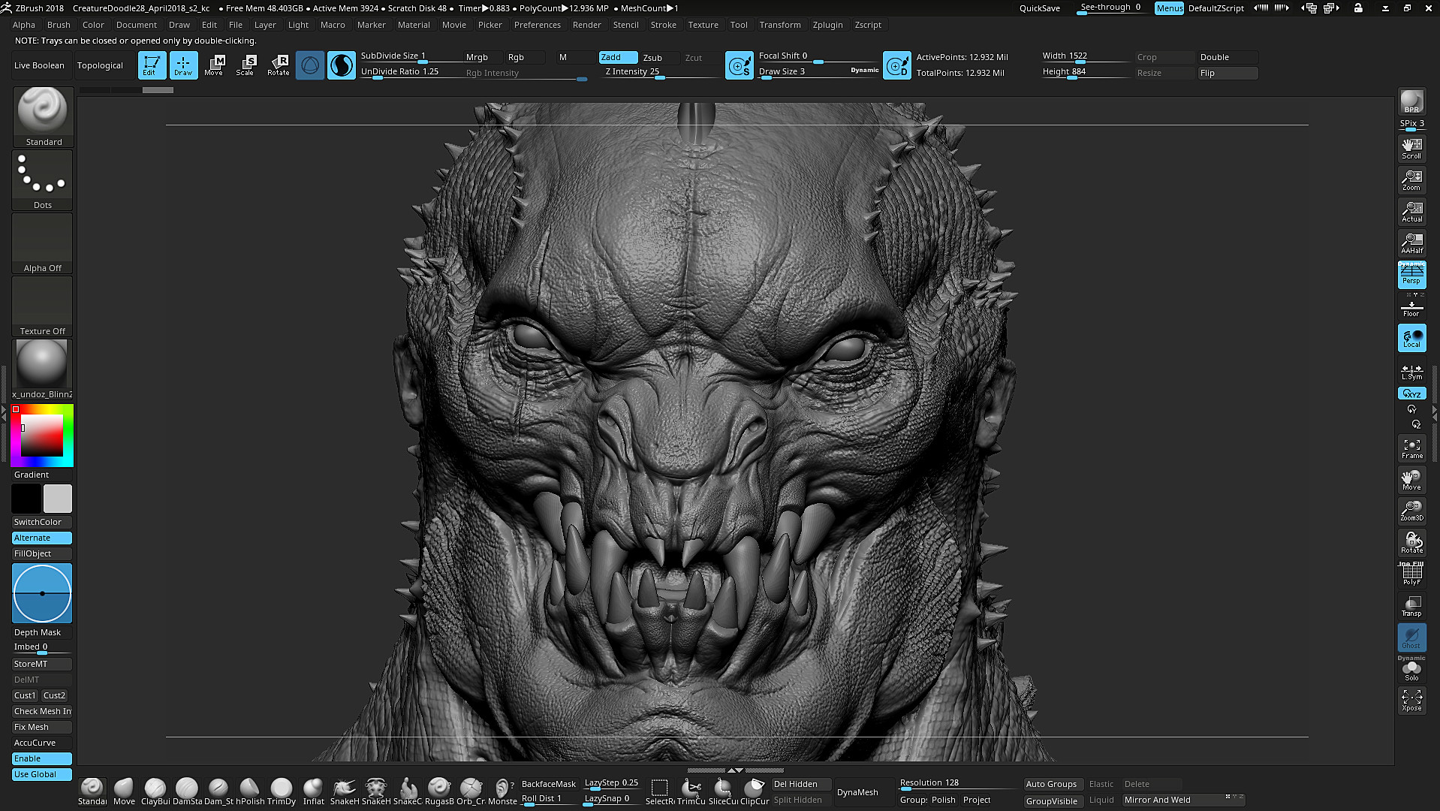Screen dimensions: 1440x811
Task: Select the Move gizmo tool
Action: [x=215, y=65]
